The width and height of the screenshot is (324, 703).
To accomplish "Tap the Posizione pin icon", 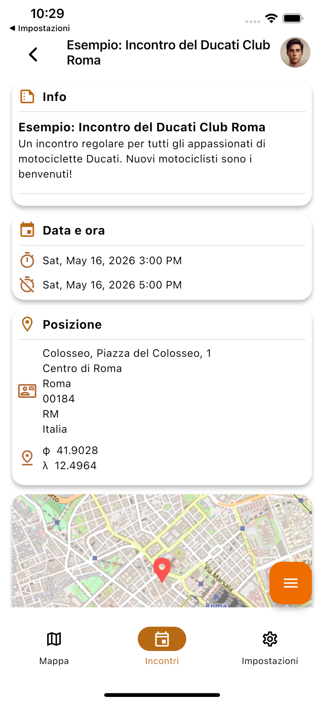I will [x=27, y=324].
